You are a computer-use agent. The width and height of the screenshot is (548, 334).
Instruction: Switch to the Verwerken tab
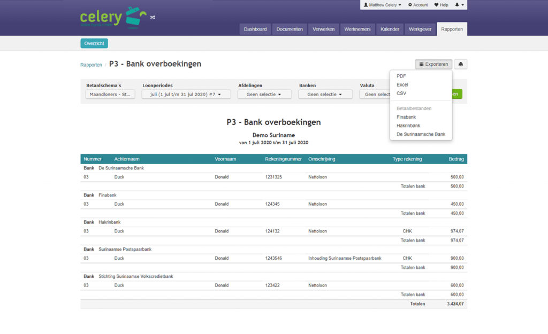pos(323,29)
